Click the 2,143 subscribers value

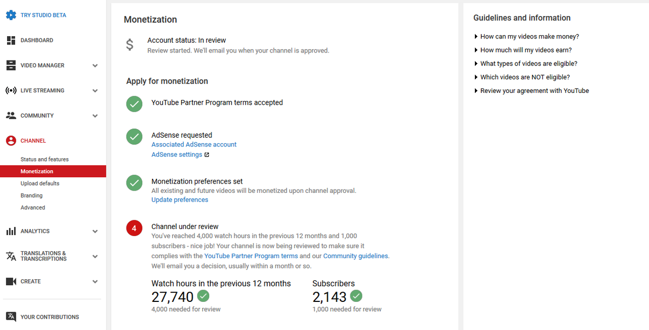click(329, 297)
